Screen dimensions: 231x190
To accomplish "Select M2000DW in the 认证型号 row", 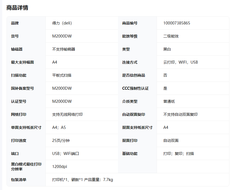I will pyautogui.click(x=62, y=101).
